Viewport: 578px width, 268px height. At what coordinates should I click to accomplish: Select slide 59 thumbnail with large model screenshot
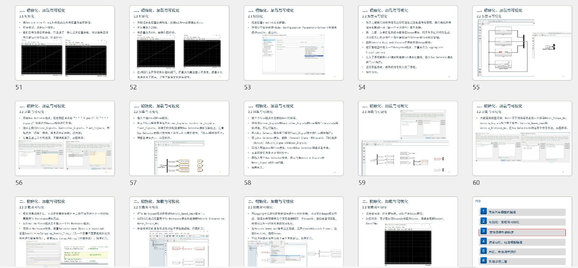click(x=408, y=139)
